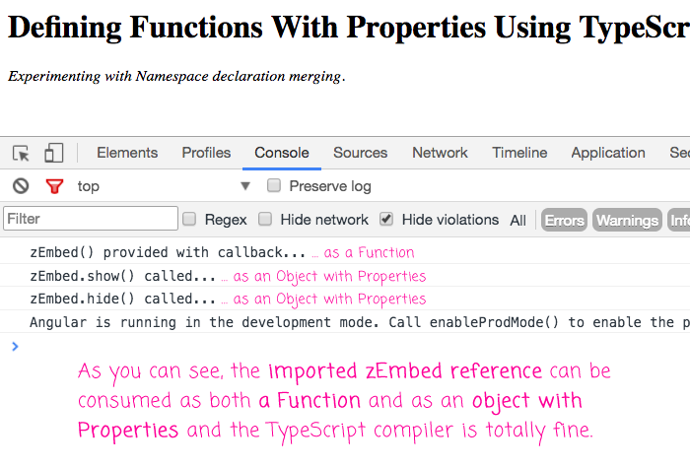Check the Hide network option
Image resolution: width=690 pixels, height=468 pixels.
[265, 220]
